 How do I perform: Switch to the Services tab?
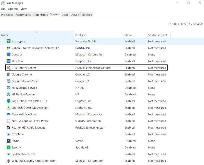point(86,14)
